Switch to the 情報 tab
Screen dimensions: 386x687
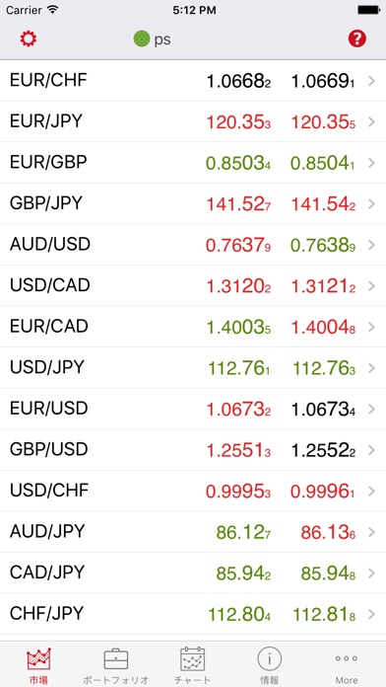click(x=269, y=680)
